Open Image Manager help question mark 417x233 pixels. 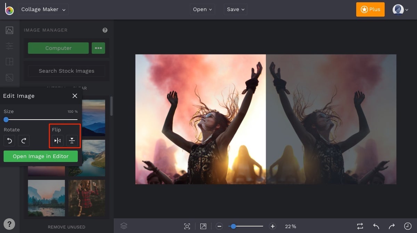(105, 30)
